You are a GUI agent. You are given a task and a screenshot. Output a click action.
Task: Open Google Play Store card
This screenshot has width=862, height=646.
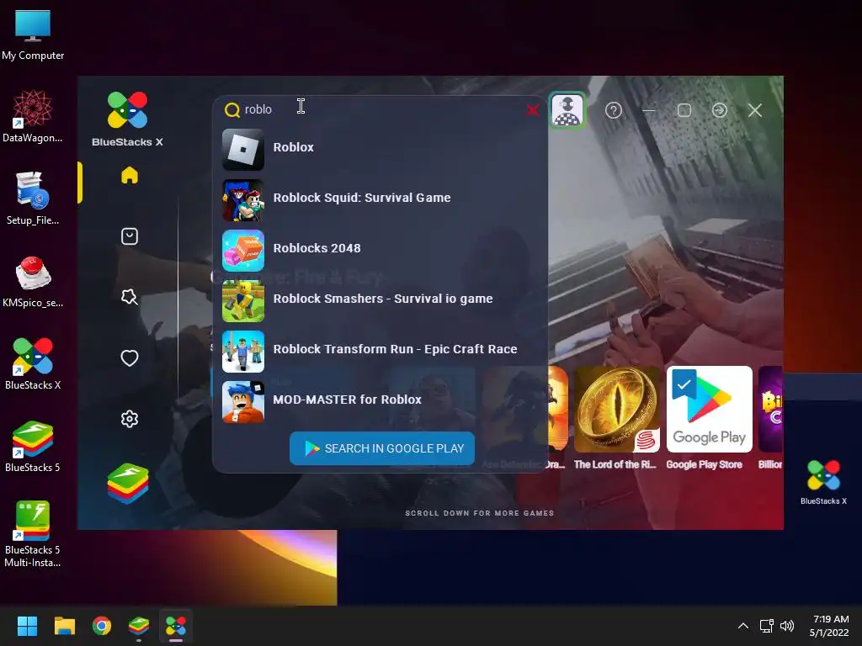pyautogui.click(x=709, y=418)
